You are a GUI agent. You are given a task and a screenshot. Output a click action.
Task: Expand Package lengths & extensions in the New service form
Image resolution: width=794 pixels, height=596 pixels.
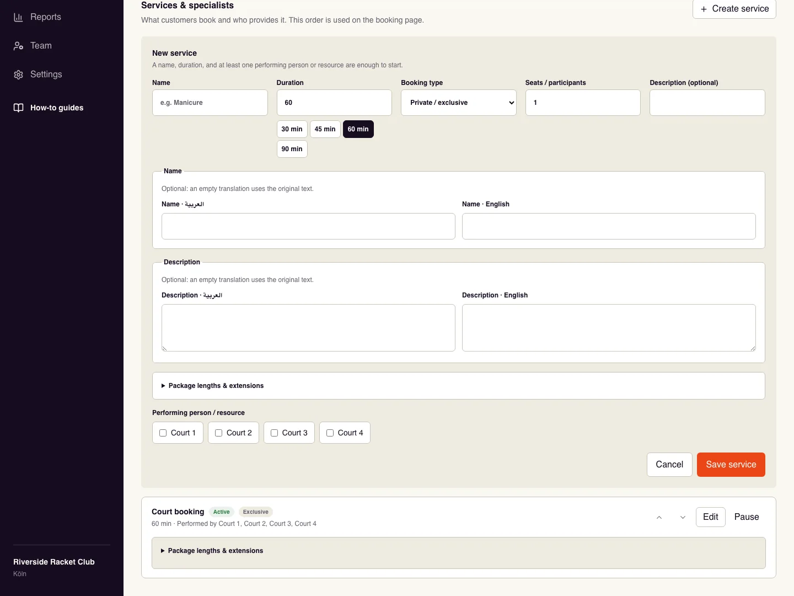[x=212, y=386]
